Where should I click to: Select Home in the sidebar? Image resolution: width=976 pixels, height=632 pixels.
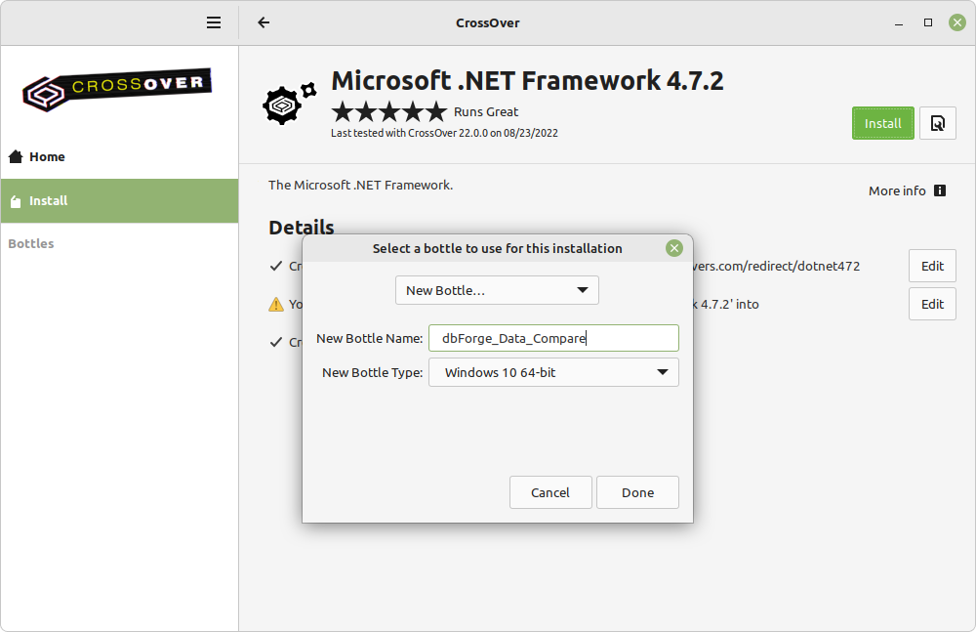119,156
